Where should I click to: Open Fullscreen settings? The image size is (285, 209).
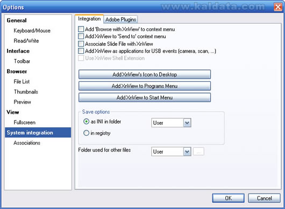[24, 122]
